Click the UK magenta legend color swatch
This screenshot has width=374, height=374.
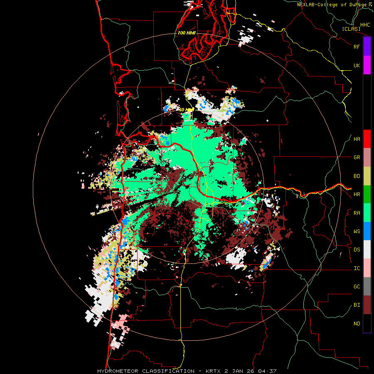click(367, 65)
